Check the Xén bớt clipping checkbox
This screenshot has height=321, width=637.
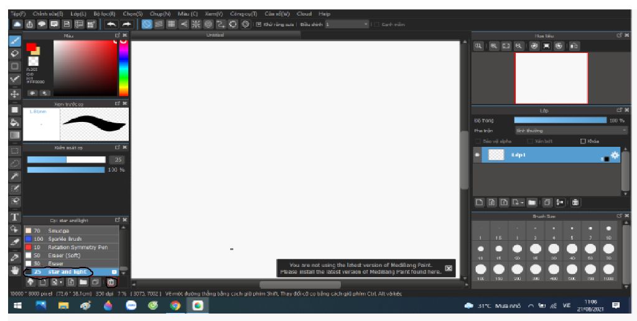tap(530, 141)
